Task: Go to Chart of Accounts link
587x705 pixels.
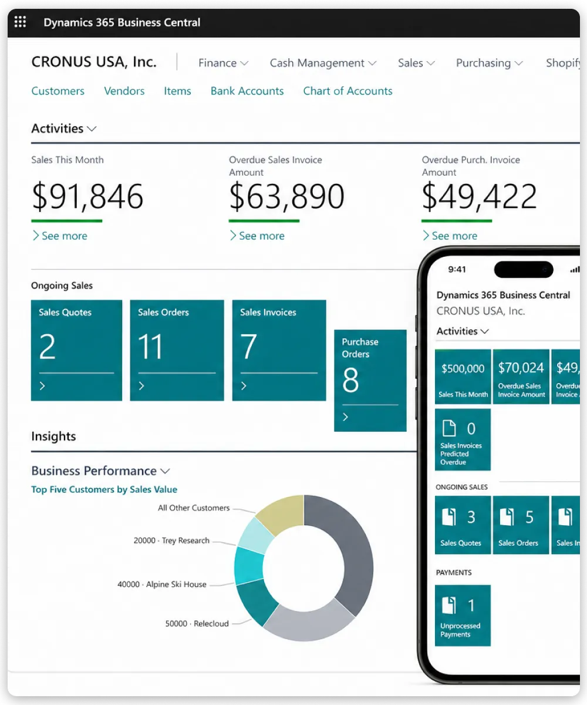Action: 348,91
